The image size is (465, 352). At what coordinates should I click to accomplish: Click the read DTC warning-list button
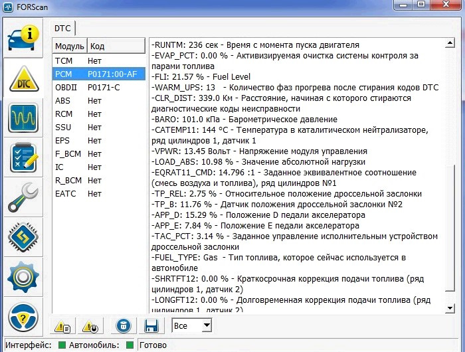point(62,327)
